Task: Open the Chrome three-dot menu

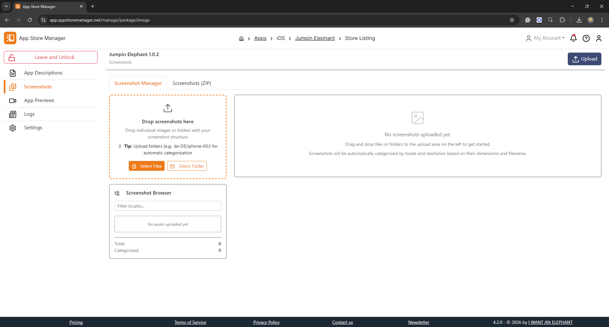Action: (602, 20)
